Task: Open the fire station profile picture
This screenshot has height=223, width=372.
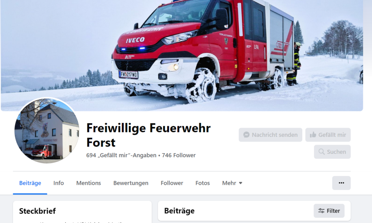Action: tap(47, 131)
